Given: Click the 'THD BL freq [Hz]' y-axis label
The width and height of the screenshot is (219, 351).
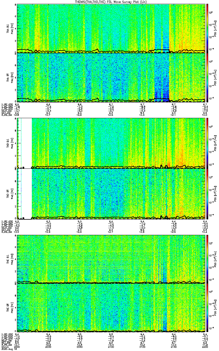Looking at the screenshot, I should 10,143.
